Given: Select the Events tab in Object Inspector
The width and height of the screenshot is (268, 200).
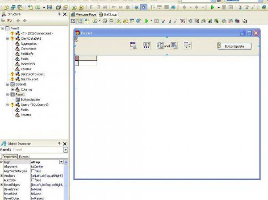Looking at the screenshot, I should click(x=24, y=157).
